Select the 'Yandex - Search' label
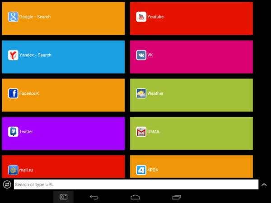Viewport: 271px width, 203px height. coord(35,55)
